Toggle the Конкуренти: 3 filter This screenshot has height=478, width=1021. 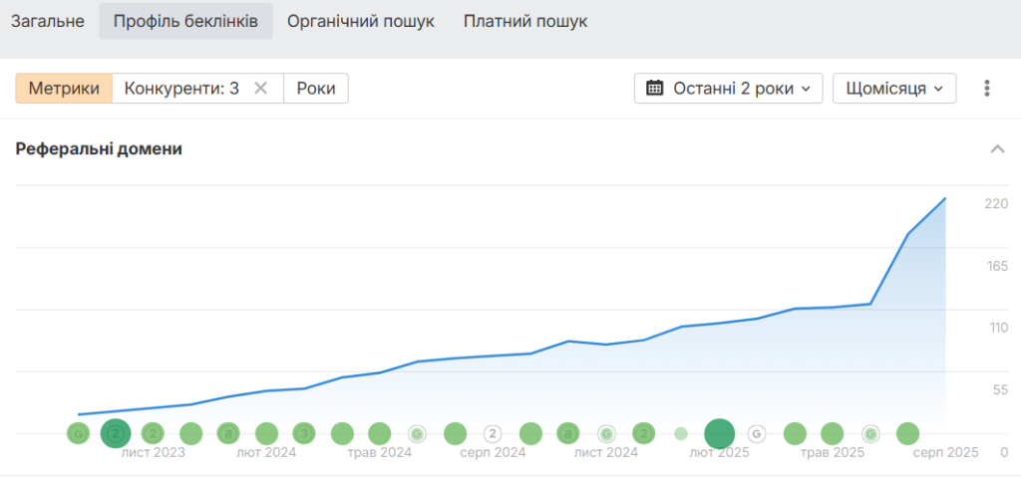181,89
